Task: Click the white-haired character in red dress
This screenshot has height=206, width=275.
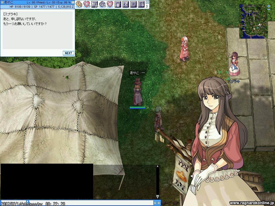Action: [184, 49]
